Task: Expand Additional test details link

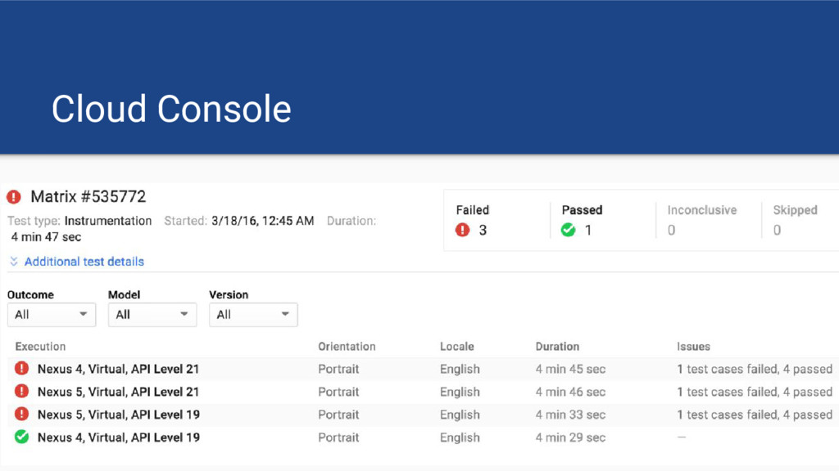Action: [x=84, y=262]
